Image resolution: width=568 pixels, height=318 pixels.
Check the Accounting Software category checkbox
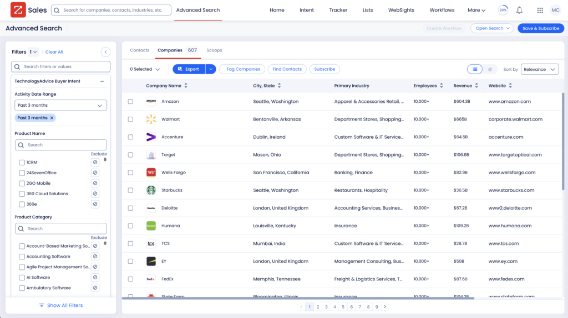[x=22, y=257]
